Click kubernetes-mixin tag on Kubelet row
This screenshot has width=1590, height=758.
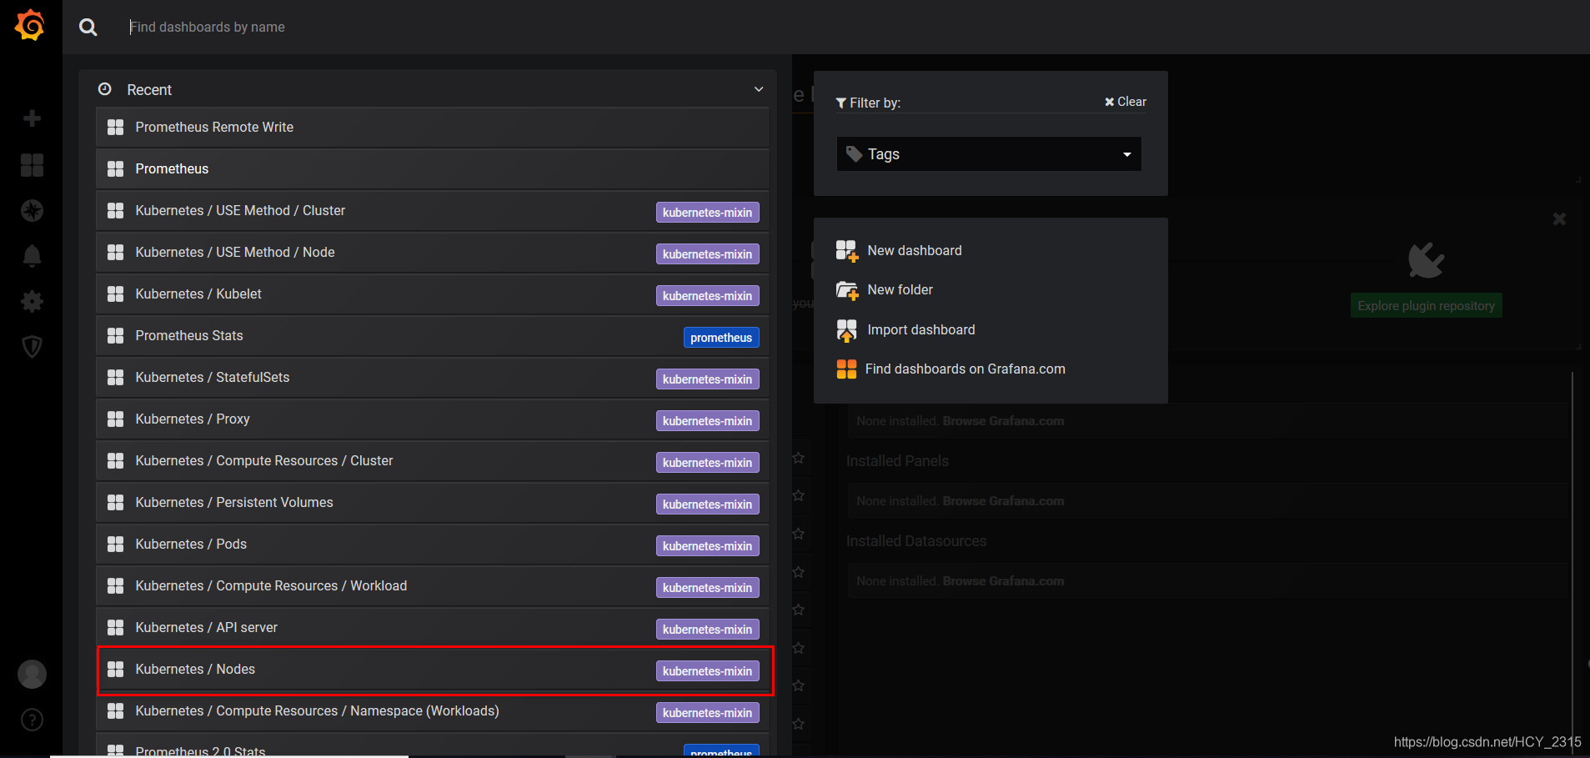(x=707, y=296)
